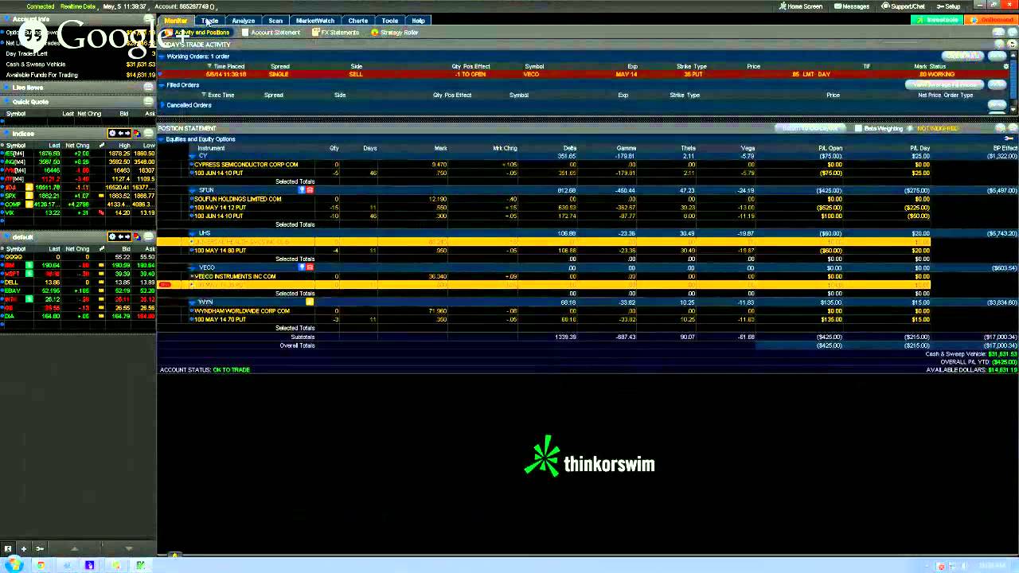Select the Monitor tab
Image resolution: width=1019 pixels, height=573 pixels.
pos(175,21)
